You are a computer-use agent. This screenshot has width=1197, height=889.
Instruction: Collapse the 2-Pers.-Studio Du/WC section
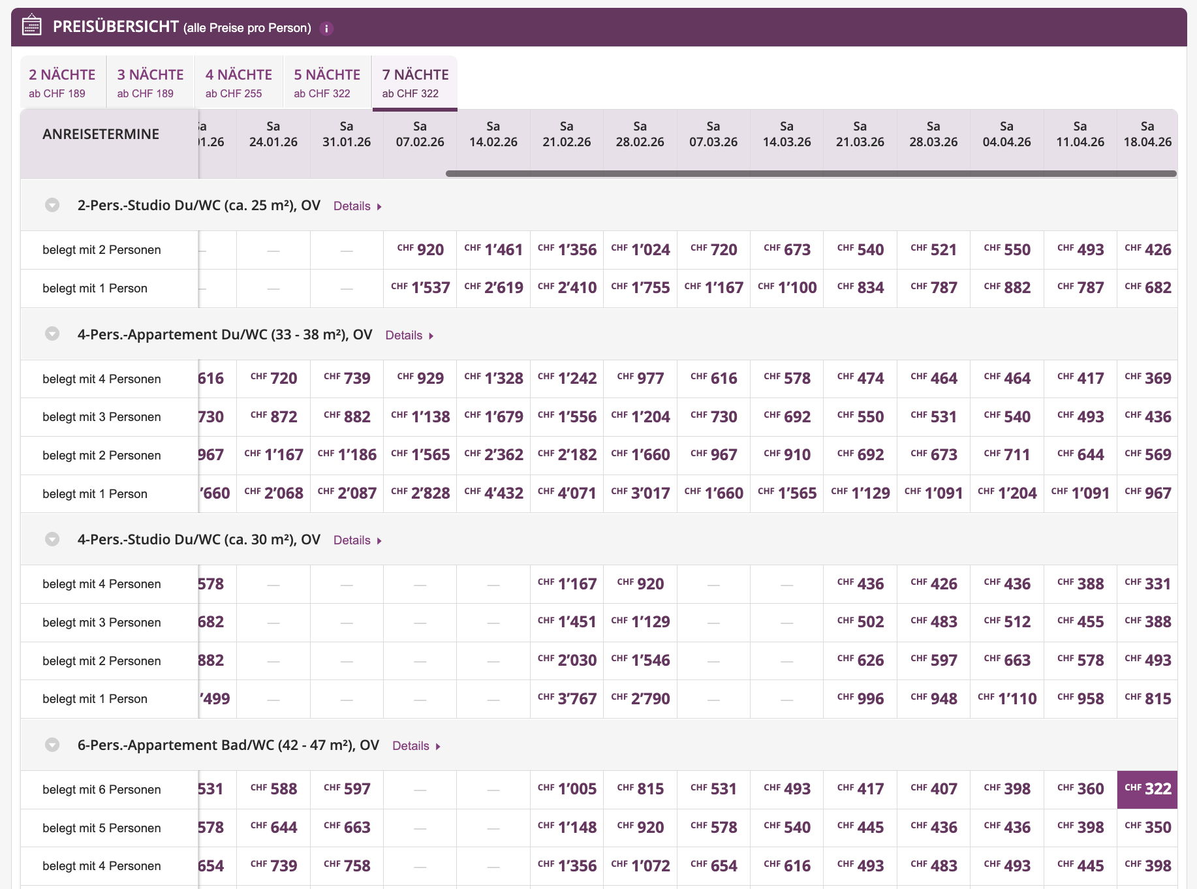tap(52, 205)
